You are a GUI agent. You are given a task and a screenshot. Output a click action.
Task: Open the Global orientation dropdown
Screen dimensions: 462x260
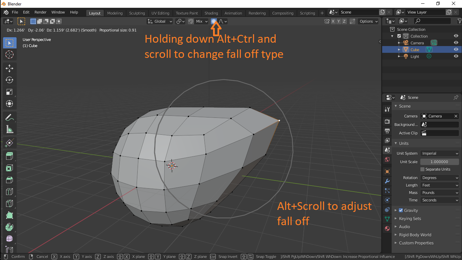[x=160, y=21]
